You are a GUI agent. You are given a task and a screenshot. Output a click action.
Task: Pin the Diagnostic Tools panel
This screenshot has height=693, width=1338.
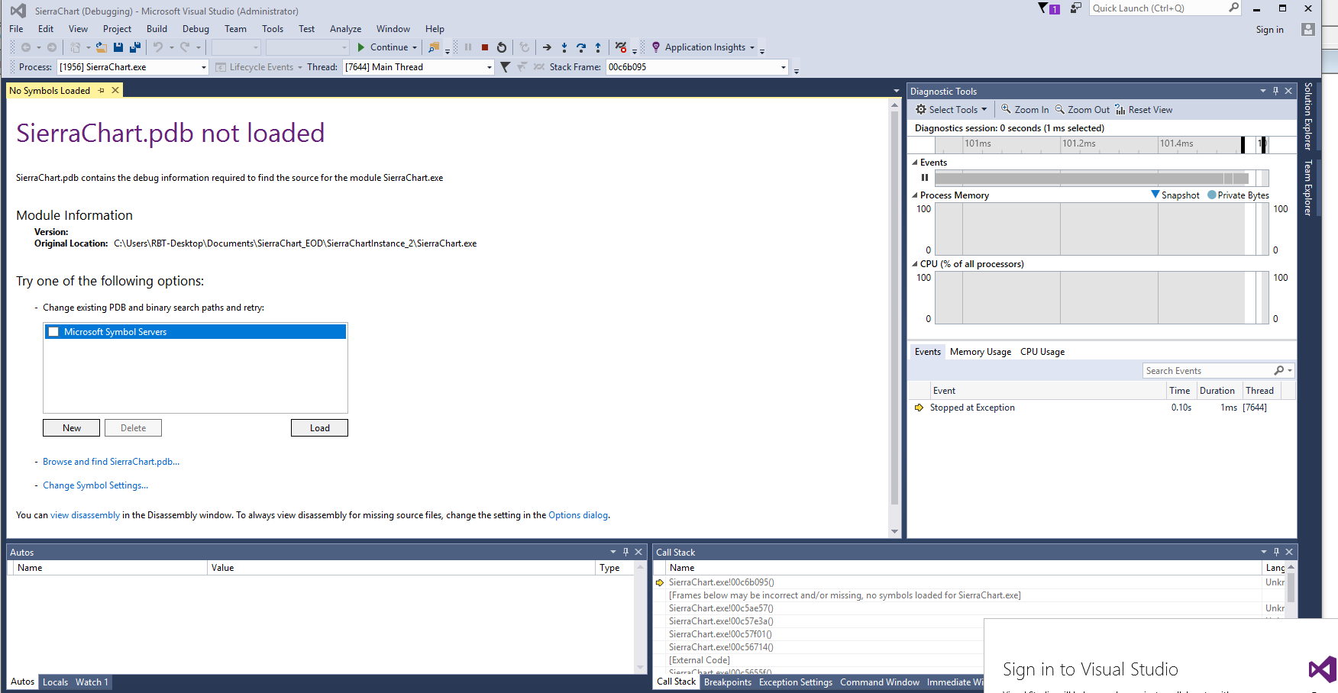[x=1275, y=91]
